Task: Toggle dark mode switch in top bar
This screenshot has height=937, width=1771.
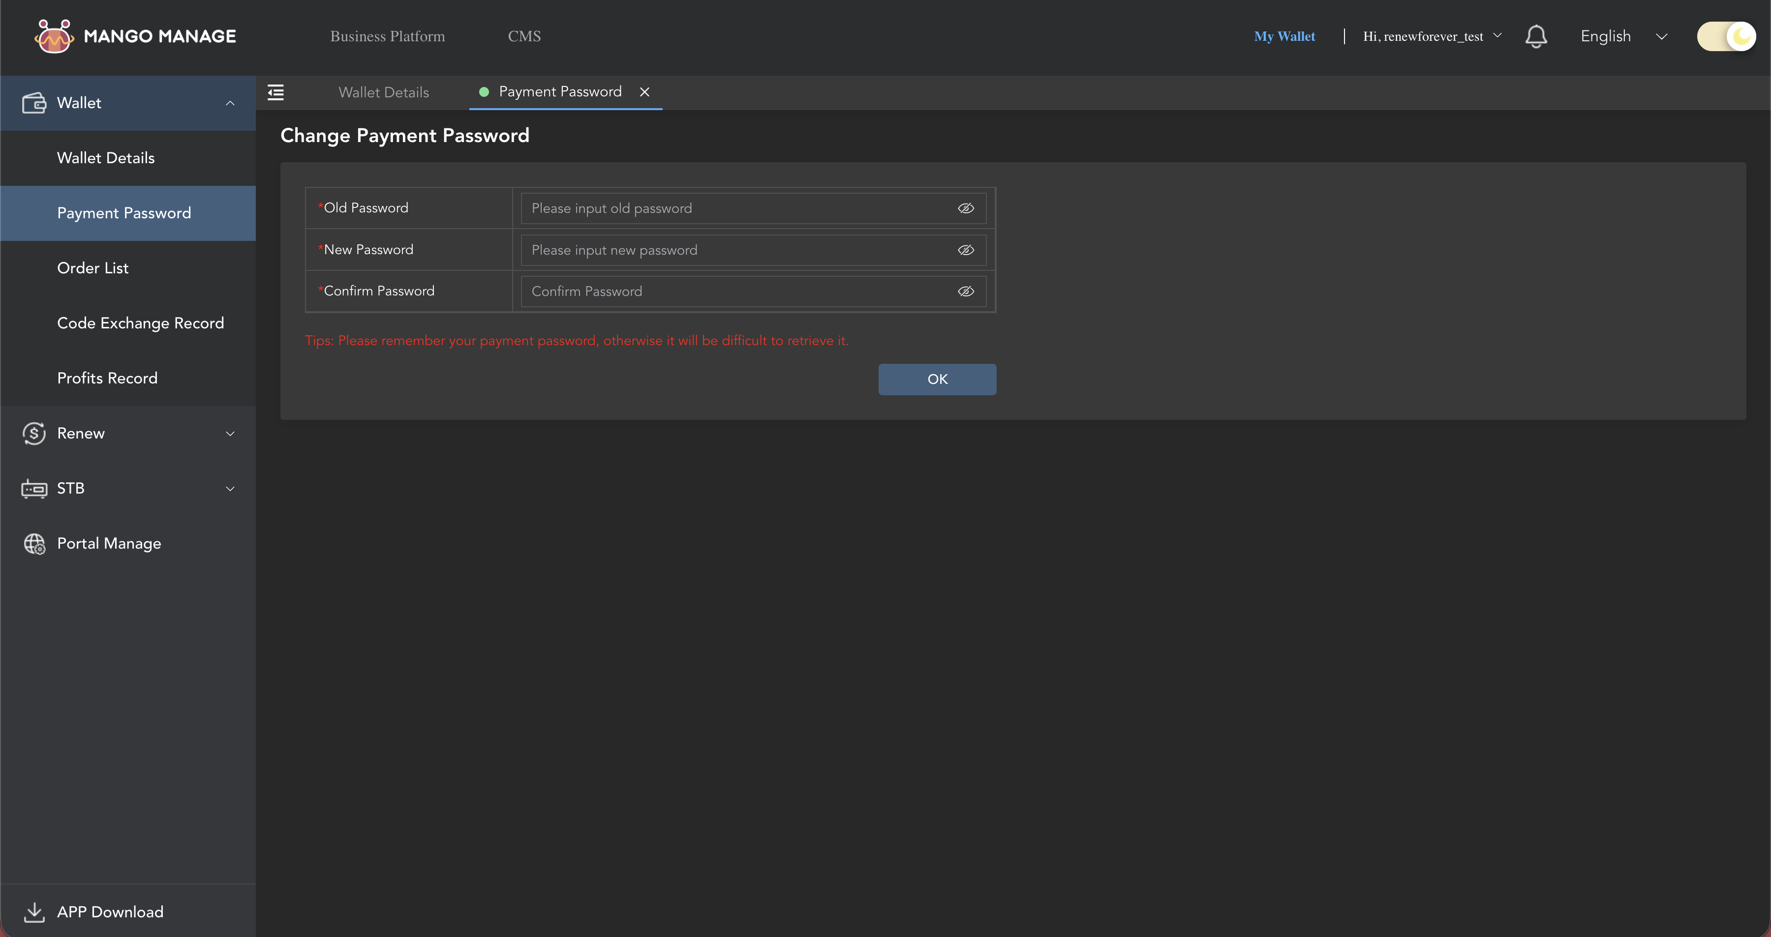Action: click(x=1726, y=36)
